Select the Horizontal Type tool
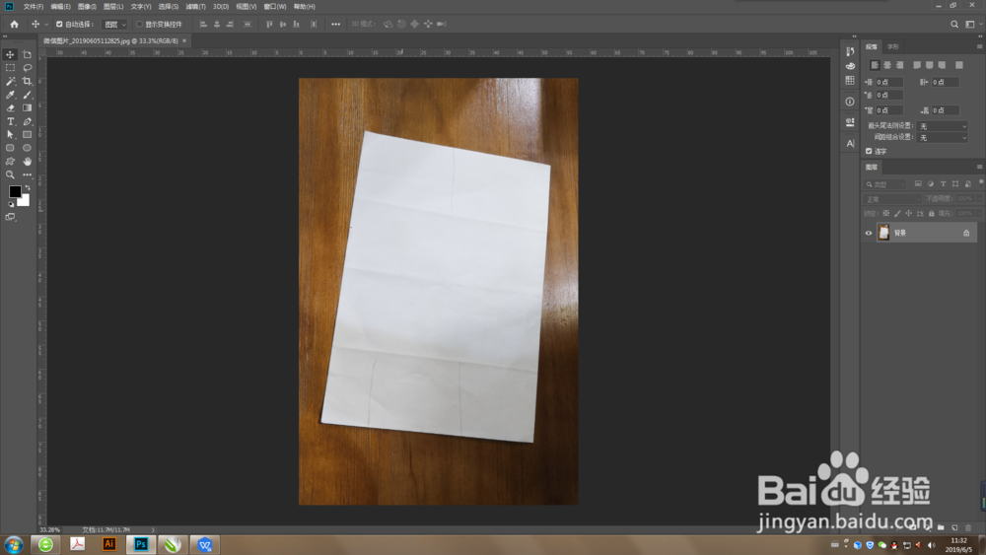 coord(10,121)
